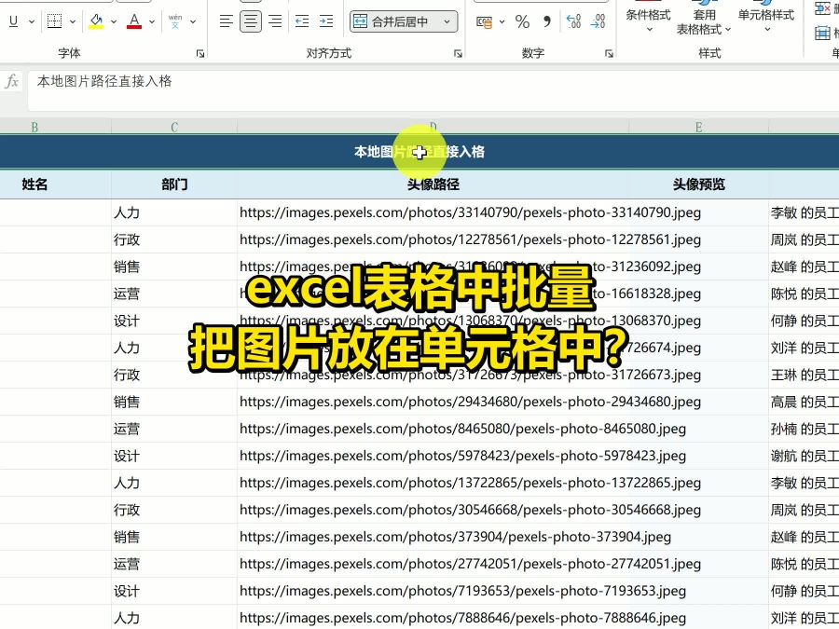Align text right
839x629 pixels.
pyautogui.click(x=275, y=21)
